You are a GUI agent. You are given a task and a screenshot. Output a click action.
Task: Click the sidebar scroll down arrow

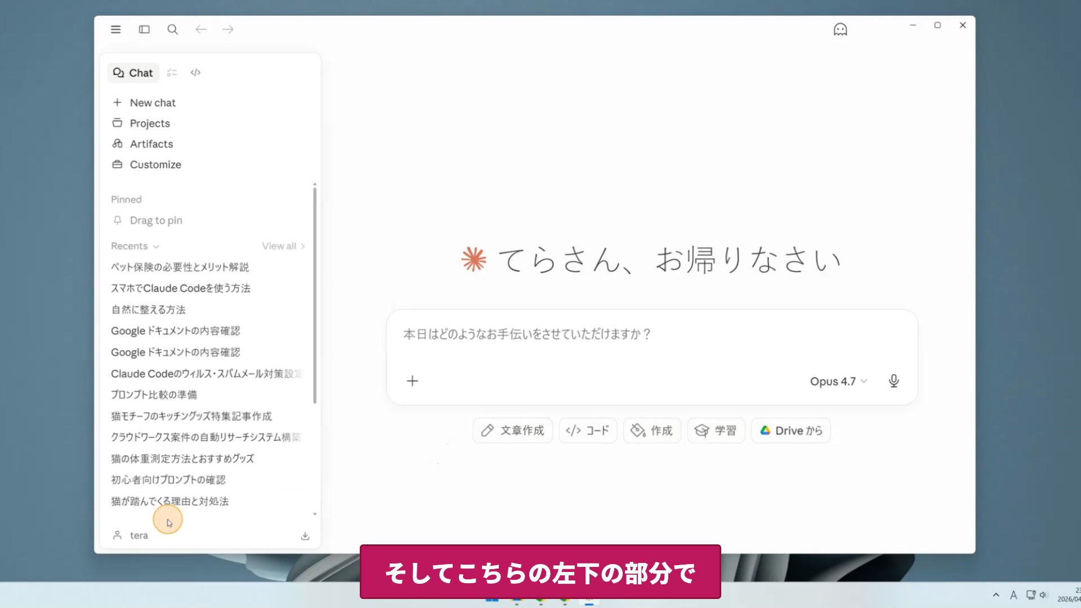point(315,514)
